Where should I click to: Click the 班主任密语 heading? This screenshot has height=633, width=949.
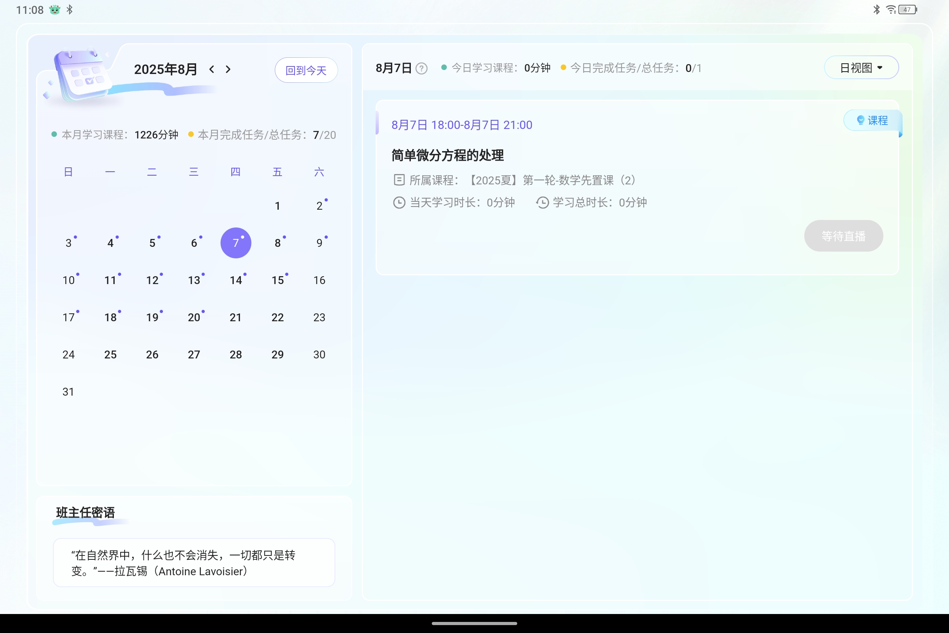pyautogui.click(x=85, y=513)
